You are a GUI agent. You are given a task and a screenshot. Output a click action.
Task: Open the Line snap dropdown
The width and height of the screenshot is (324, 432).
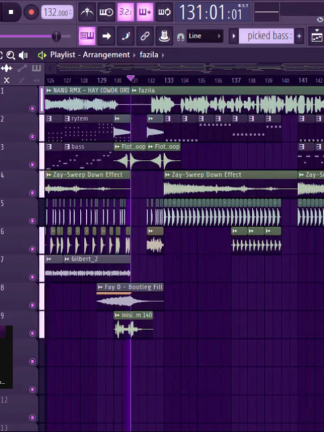pos(205,36)
